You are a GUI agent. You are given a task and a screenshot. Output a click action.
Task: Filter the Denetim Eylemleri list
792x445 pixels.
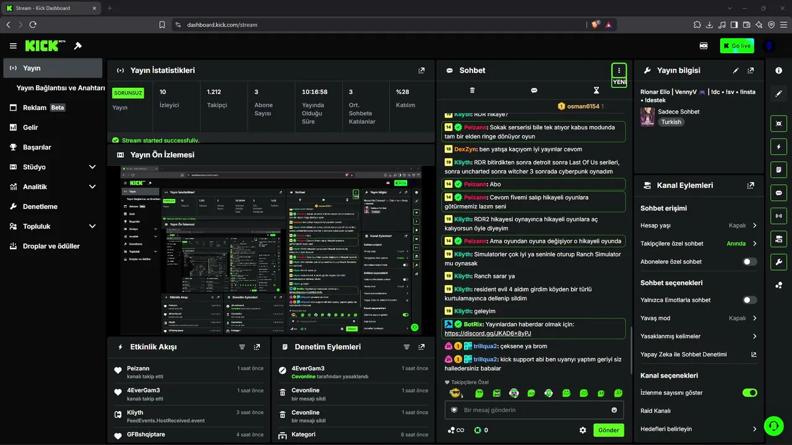point(407,347)
